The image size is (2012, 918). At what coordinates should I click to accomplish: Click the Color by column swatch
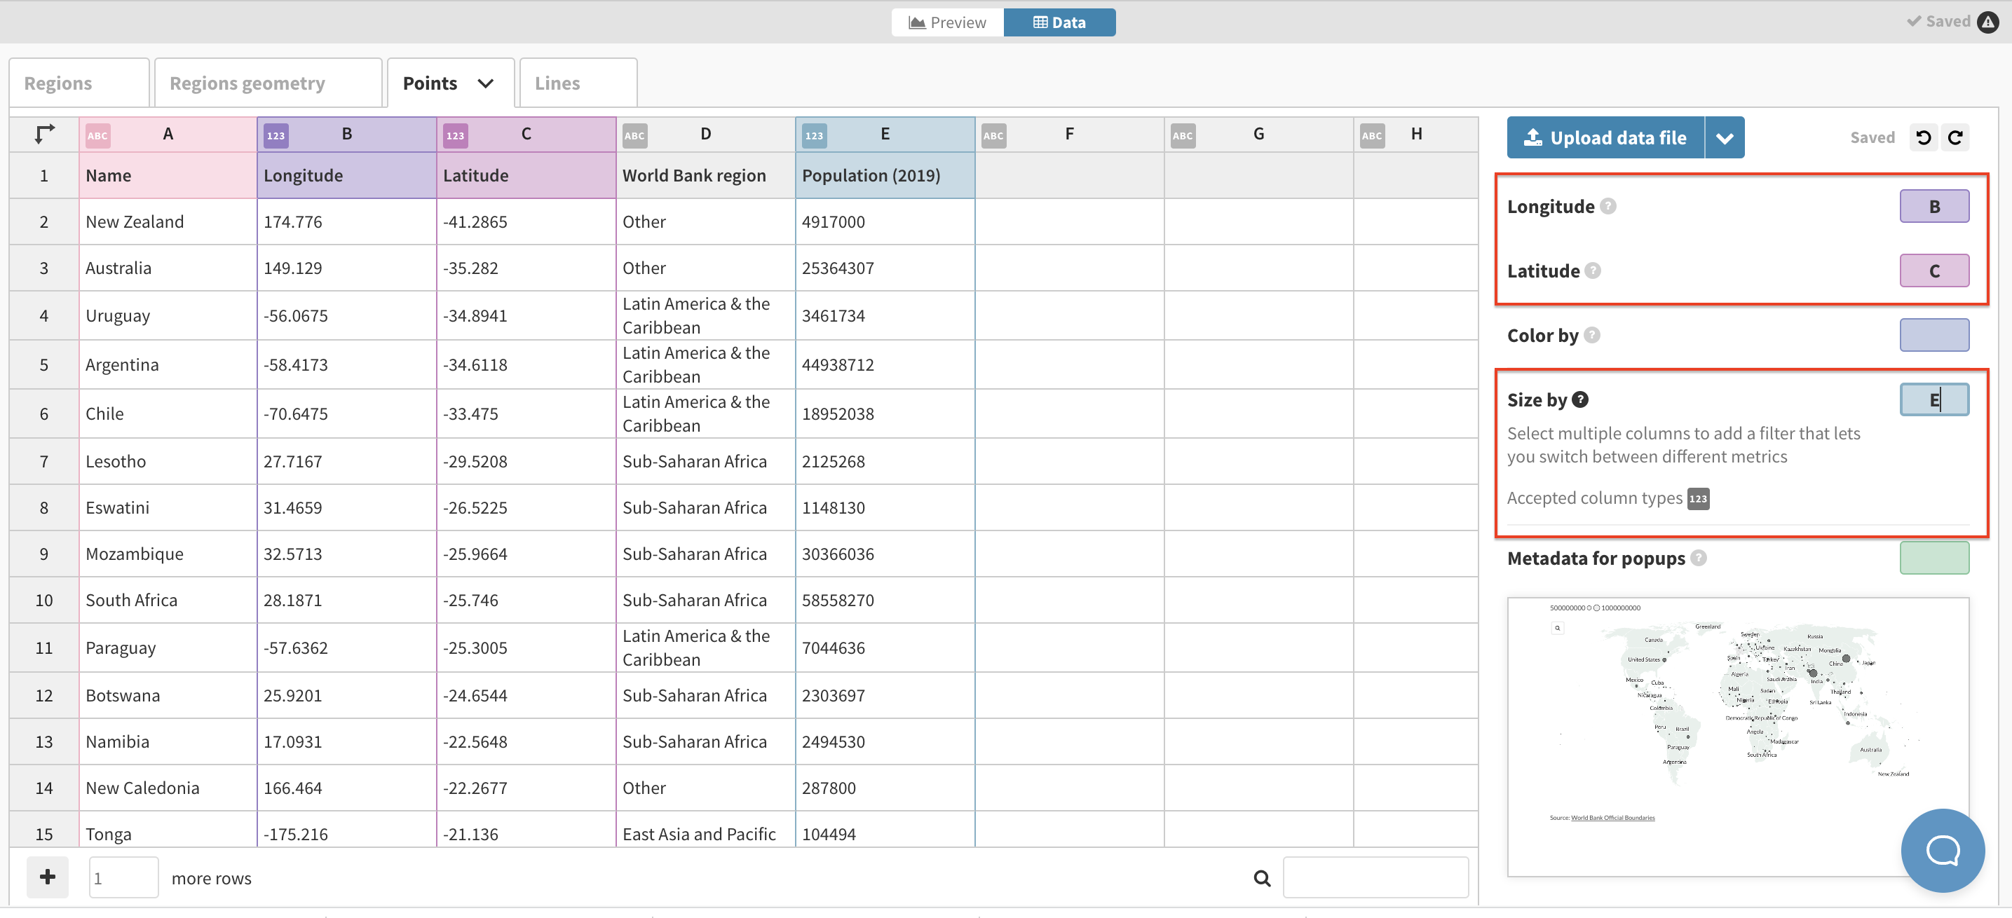coord(1934,335)
